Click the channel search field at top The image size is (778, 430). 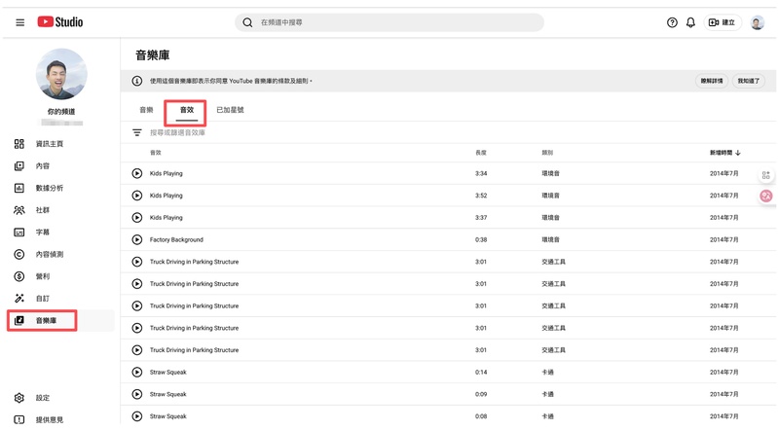pyautogui.click(x=389, y=22)
